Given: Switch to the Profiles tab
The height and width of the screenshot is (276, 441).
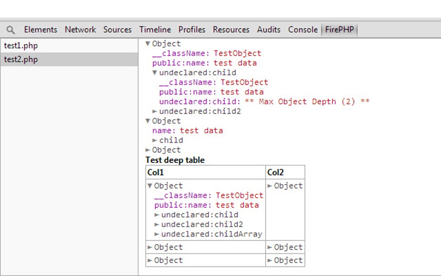Looking at the screenshot, I should click(x=192, y=29).
